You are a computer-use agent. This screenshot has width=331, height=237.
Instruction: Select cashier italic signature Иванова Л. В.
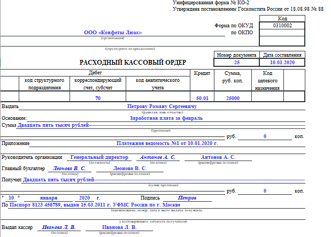pyautogui.click(x=59, y=227)
